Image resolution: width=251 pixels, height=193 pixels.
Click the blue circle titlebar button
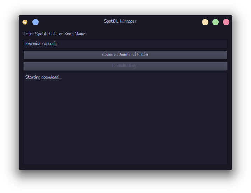[x=35, y=22]
